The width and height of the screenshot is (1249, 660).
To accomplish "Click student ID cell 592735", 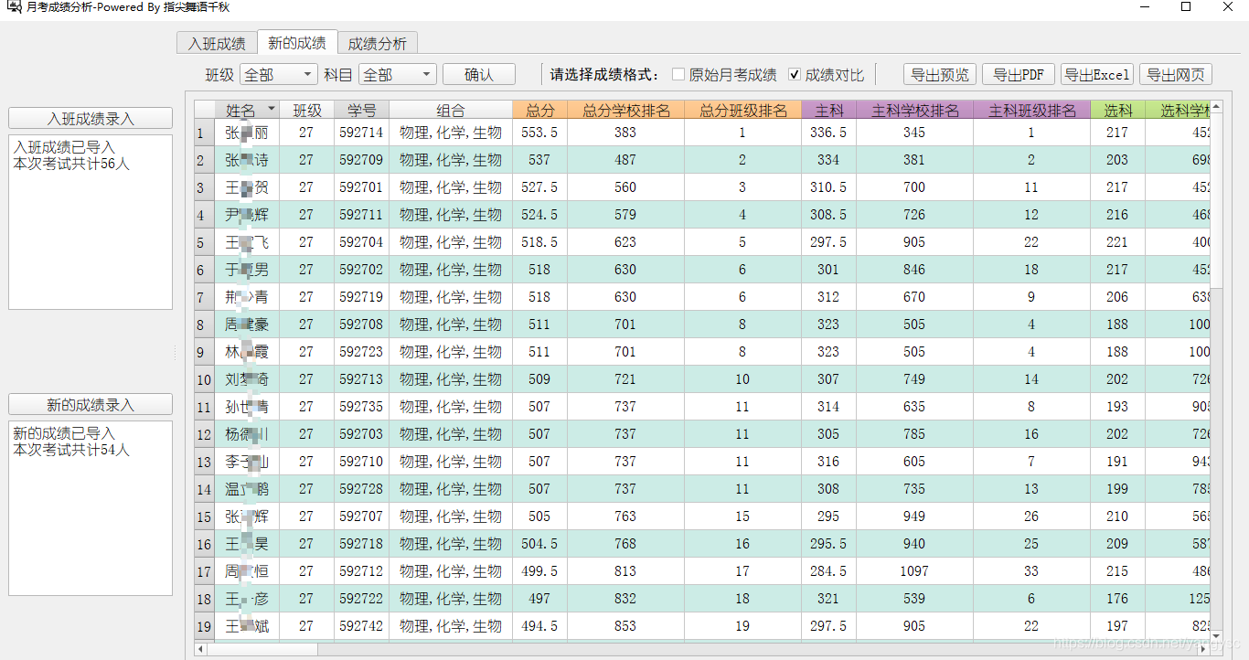I will 362,407.
